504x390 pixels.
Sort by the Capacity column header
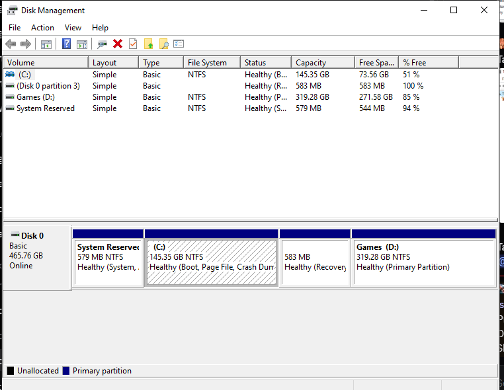(x=323, y=62)
